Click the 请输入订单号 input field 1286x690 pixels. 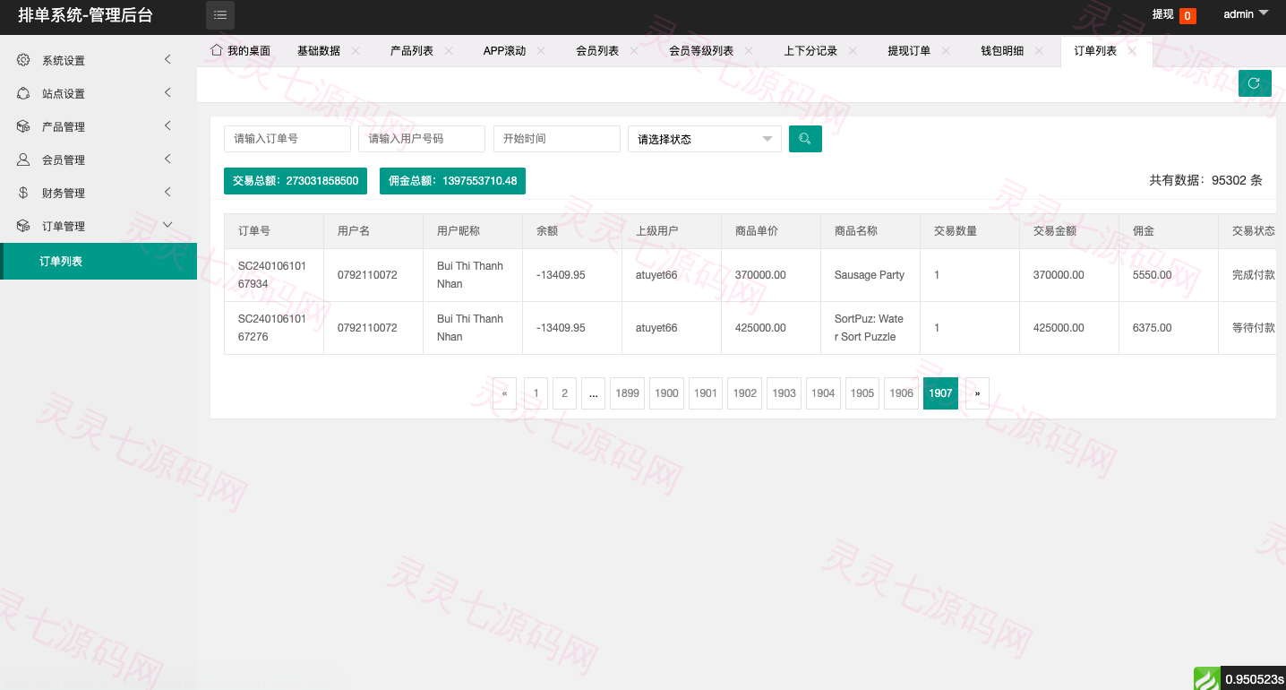tap(287, 139)
